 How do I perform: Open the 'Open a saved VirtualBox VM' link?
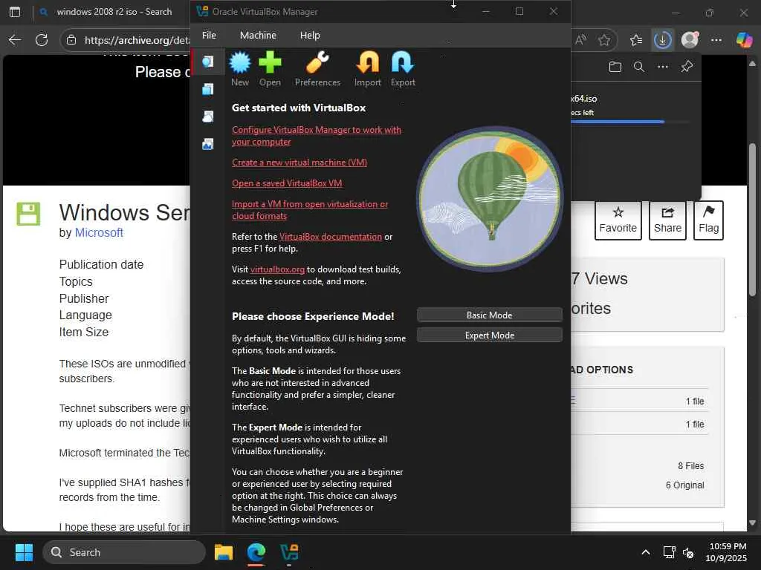coord(287,183)
